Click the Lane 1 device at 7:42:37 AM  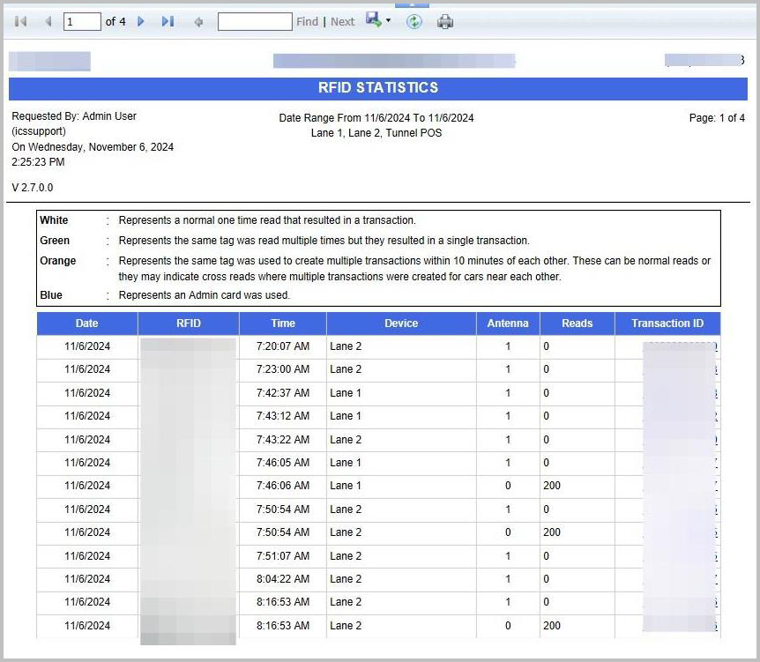point(346,393)
